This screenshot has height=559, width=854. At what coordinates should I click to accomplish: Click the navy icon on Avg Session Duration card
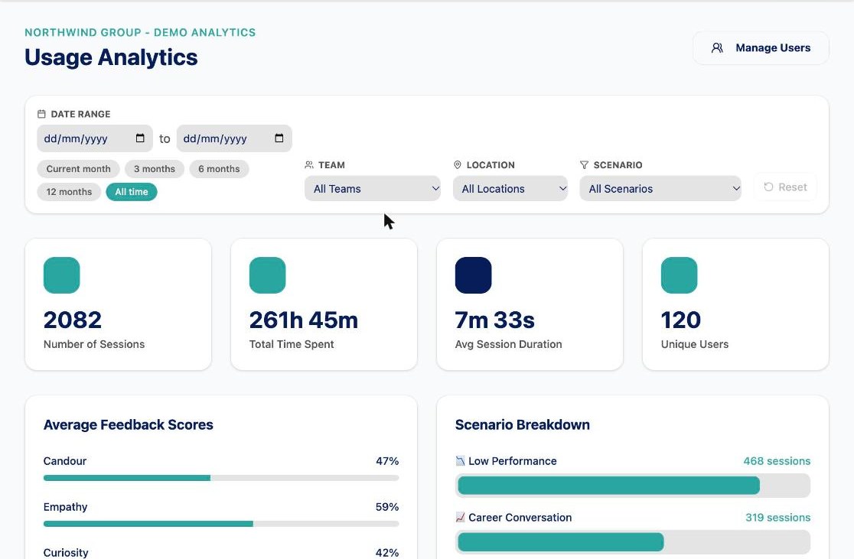473,275
